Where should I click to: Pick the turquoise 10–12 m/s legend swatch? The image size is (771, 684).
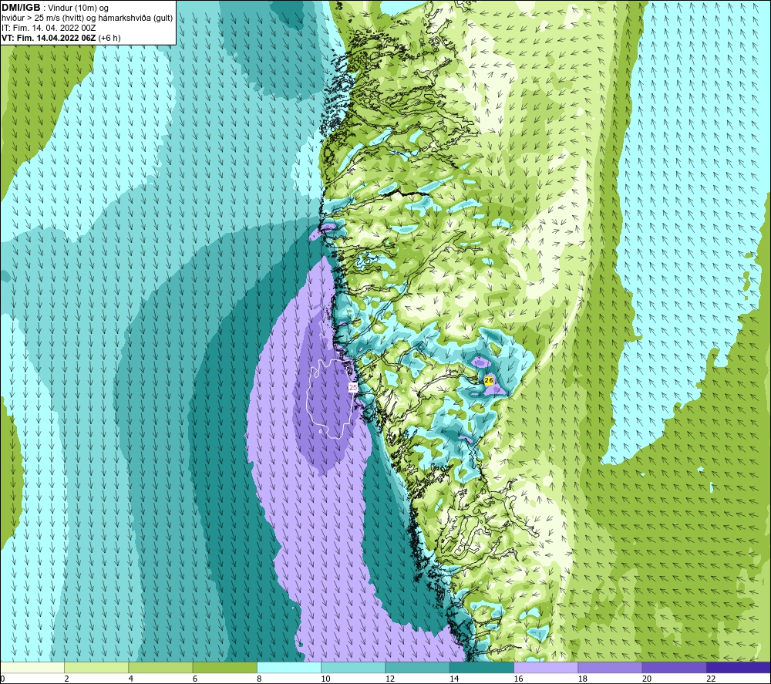click(x=353, y=667)
